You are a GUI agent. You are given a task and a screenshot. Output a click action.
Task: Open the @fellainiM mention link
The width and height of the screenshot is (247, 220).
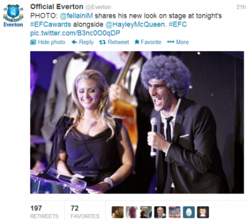[x=76, y=16]
